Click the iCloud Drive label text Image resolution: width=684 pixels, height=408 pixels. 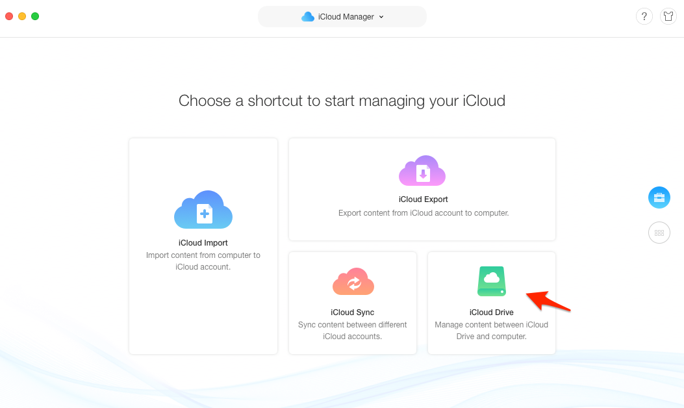tap(491, 312)
